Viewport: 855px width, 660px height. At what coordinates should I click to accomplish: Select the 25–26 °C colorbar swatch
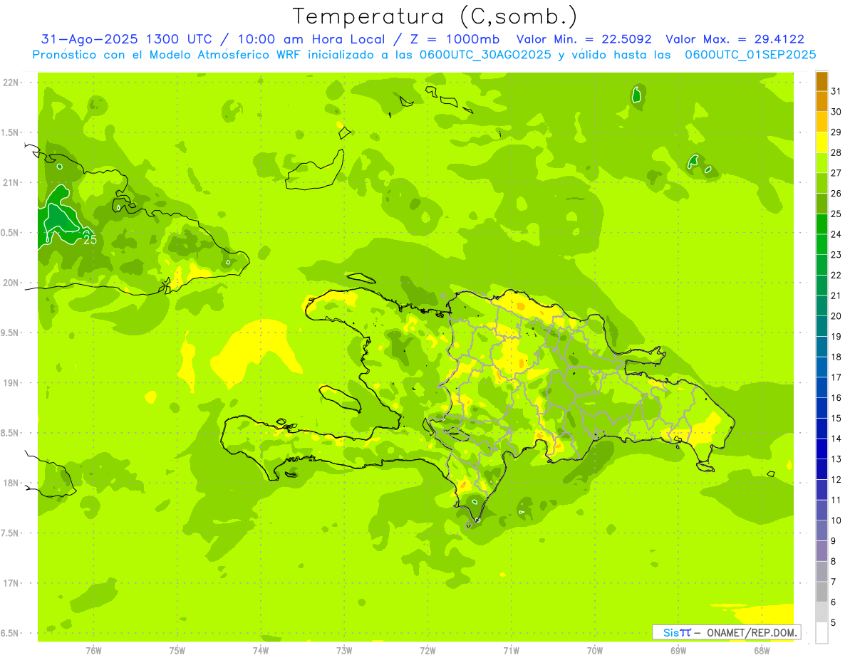(x=822, y=204)
